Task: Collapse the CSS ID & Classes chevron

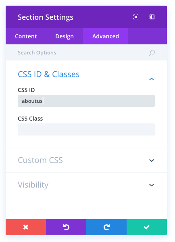Action: (x=152, y=79)
